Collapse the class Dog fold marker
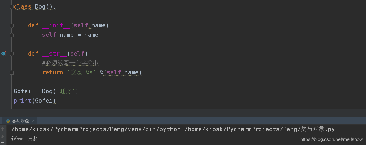 pos(11,7)
